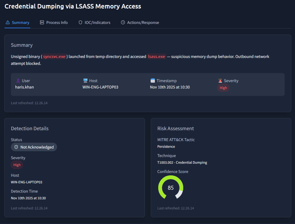
Task: Click the computer icon next to Host
Action: point(85,81)
